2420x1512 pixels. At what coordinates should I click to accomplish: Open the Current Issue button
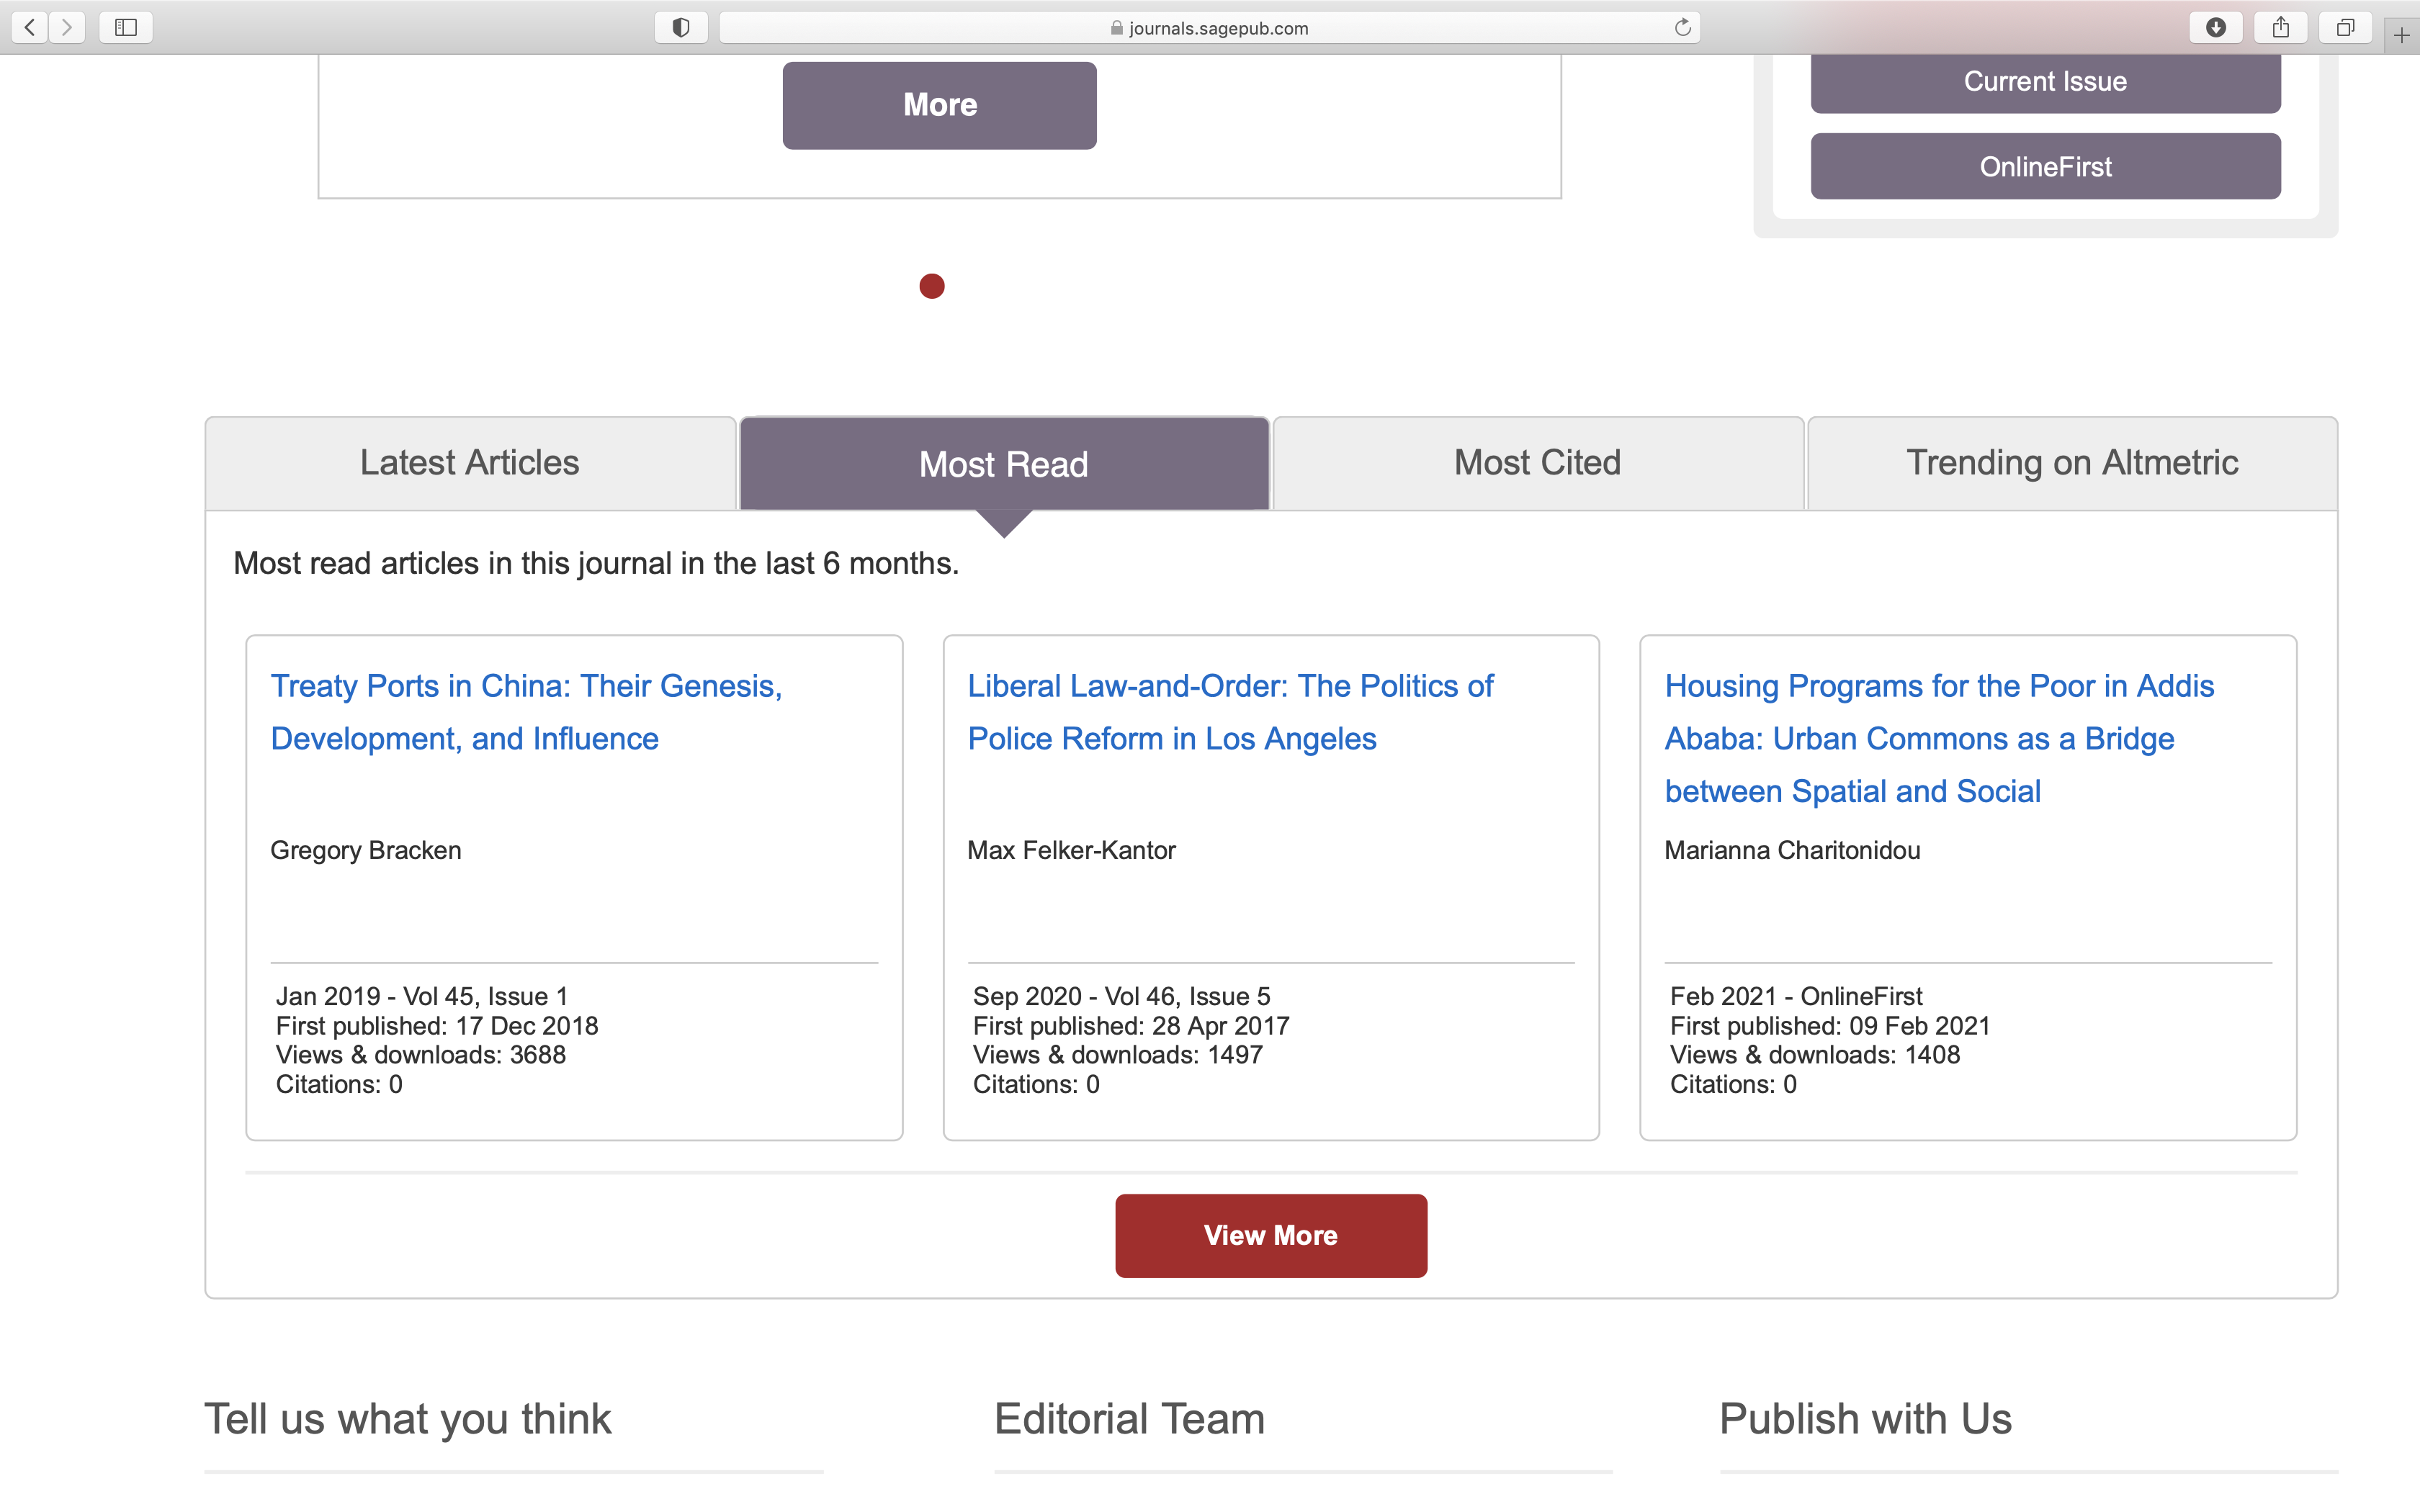pyautogui.click(x=2046, y=81)
